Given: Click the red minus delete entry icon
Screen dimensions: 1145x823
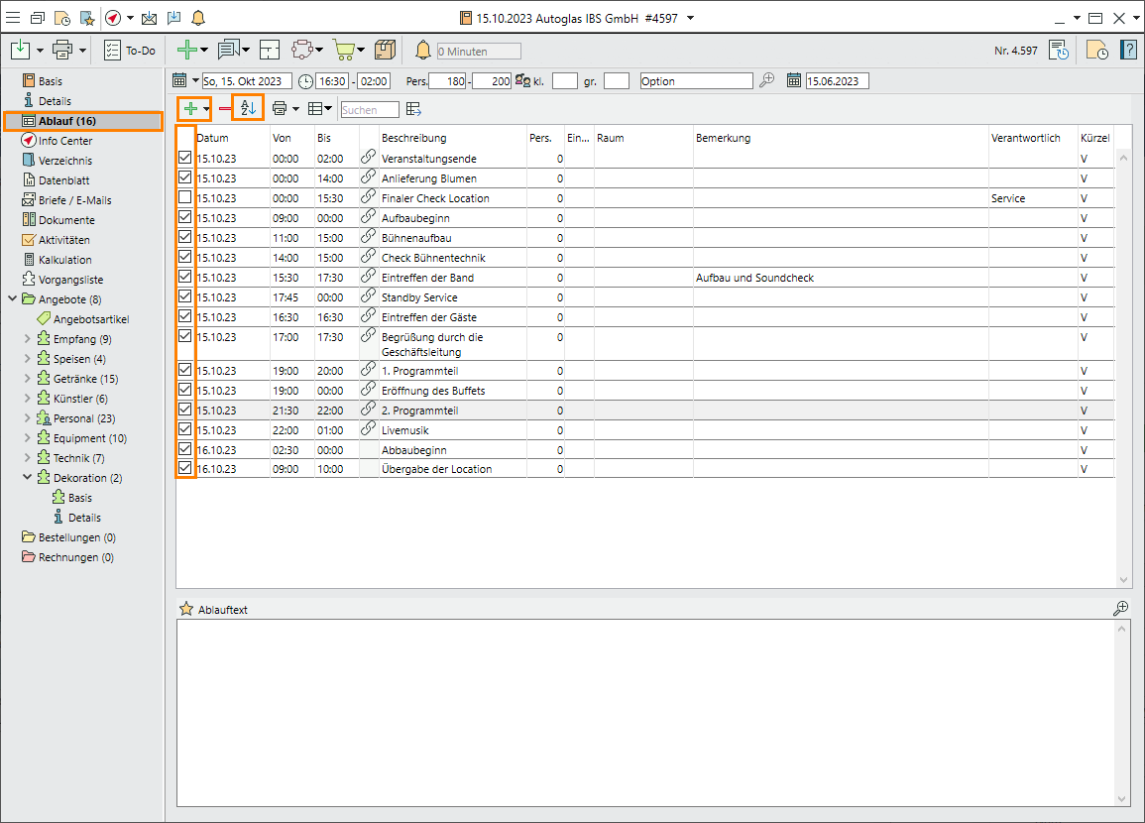Looking at the screenshot, I should click(225, 109).
